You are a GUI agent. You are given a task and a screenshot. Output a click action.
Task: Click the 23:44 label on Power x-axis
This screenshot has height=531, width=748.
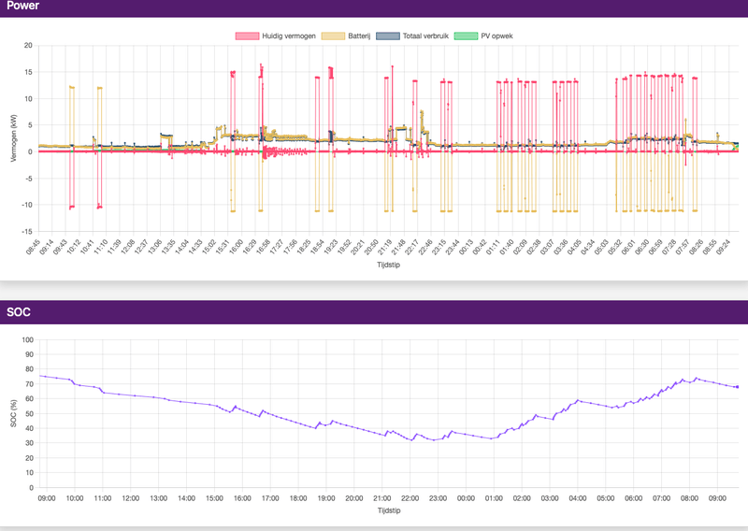453,247
